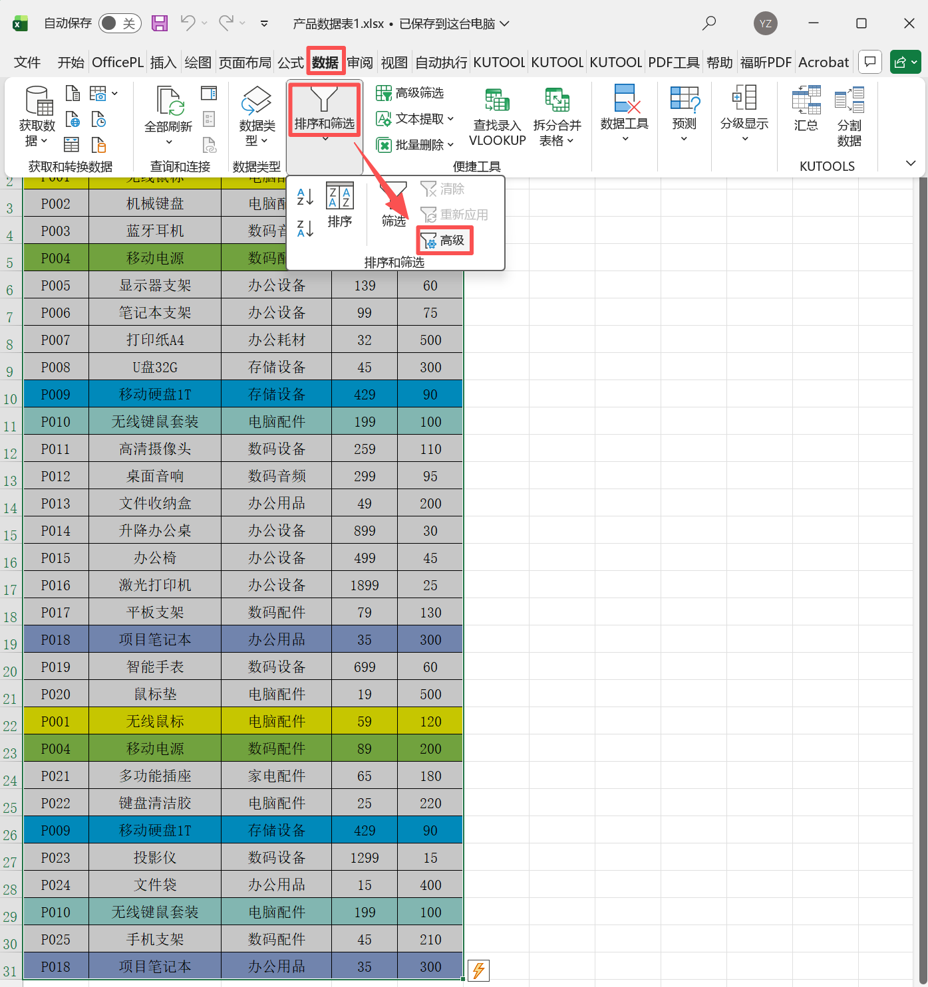Click the Advanced (高级) filter button
Image resolution: width=928 pixels, height=987 pixels.
coord(444,241)
